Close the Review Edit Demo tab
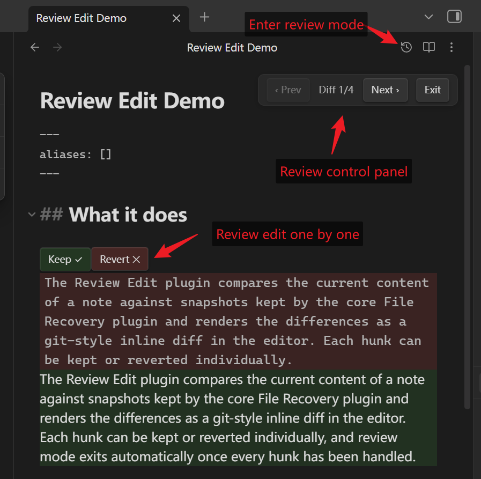Screen dimensions: 481x479 [x=176, y=18]
